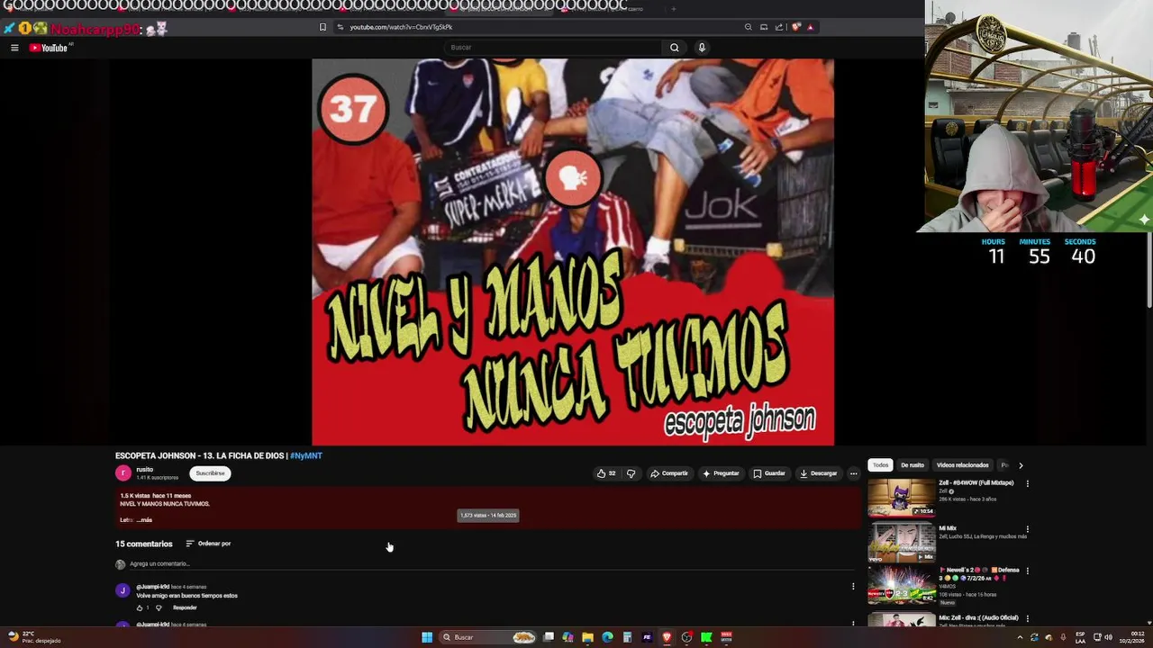This screenshot has width=1153, height=648.
Task: Open options for the Mi Mix suggestion
Action: (x=1027, y=529)
